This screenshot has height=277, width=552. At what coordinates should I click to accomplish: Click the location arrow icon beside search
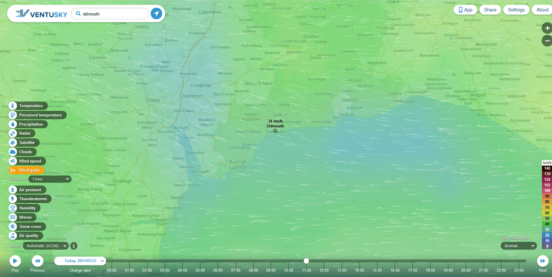157,13
